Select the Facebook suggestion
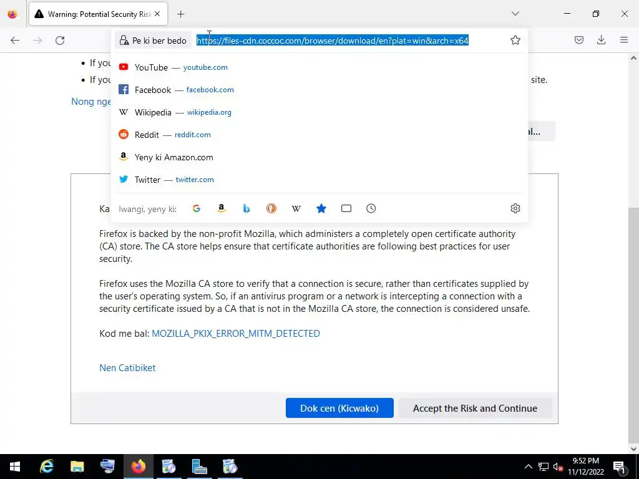 (319, 90)
